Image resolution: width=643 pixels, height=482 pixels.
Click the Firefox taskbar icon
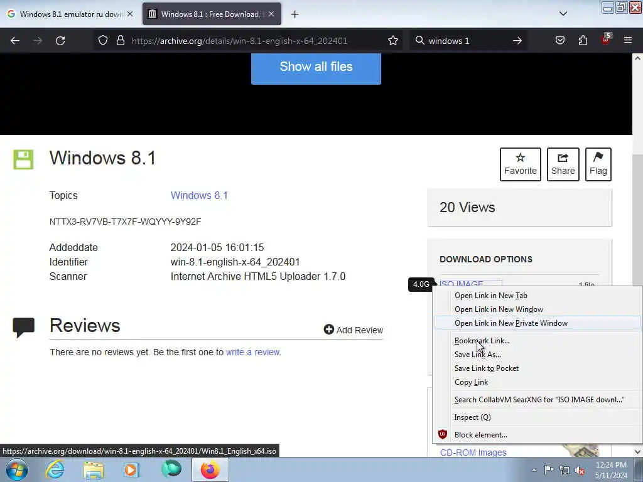tap(210, 469)
